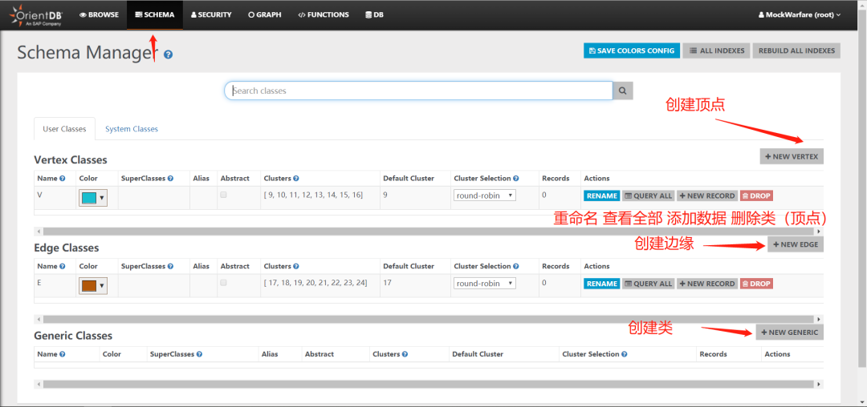Viewport: 867px width, 407px height.
Task: Open brown color picker for class E
Action: [x=93, y=286]
